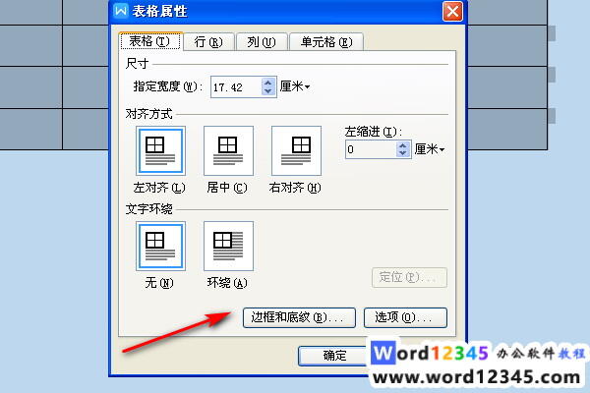Image resolution: width=590 pixels, height=393 pixels.
Task: Confirm with the 确定 button
Action: pyautogui.click(x=333, y=356)
